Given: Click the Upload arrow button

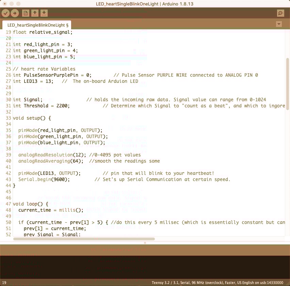Looking at the screenshot, I should pos(15,13).
